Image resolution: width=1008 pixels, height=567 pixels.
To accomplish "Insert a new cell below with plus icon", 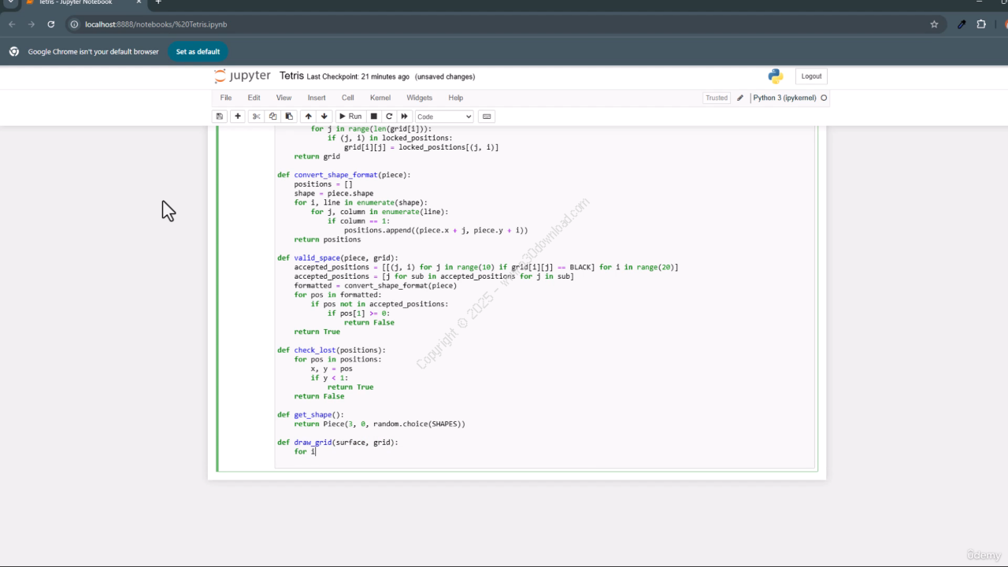I will tap(238, 117).
